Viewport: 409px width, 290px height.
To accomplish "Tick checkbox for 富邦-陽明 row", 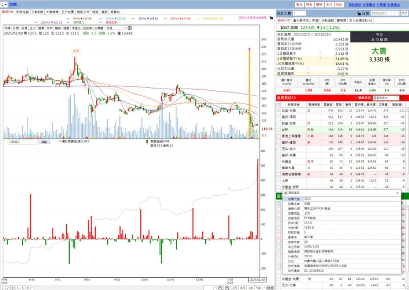I will pos(279,117).
